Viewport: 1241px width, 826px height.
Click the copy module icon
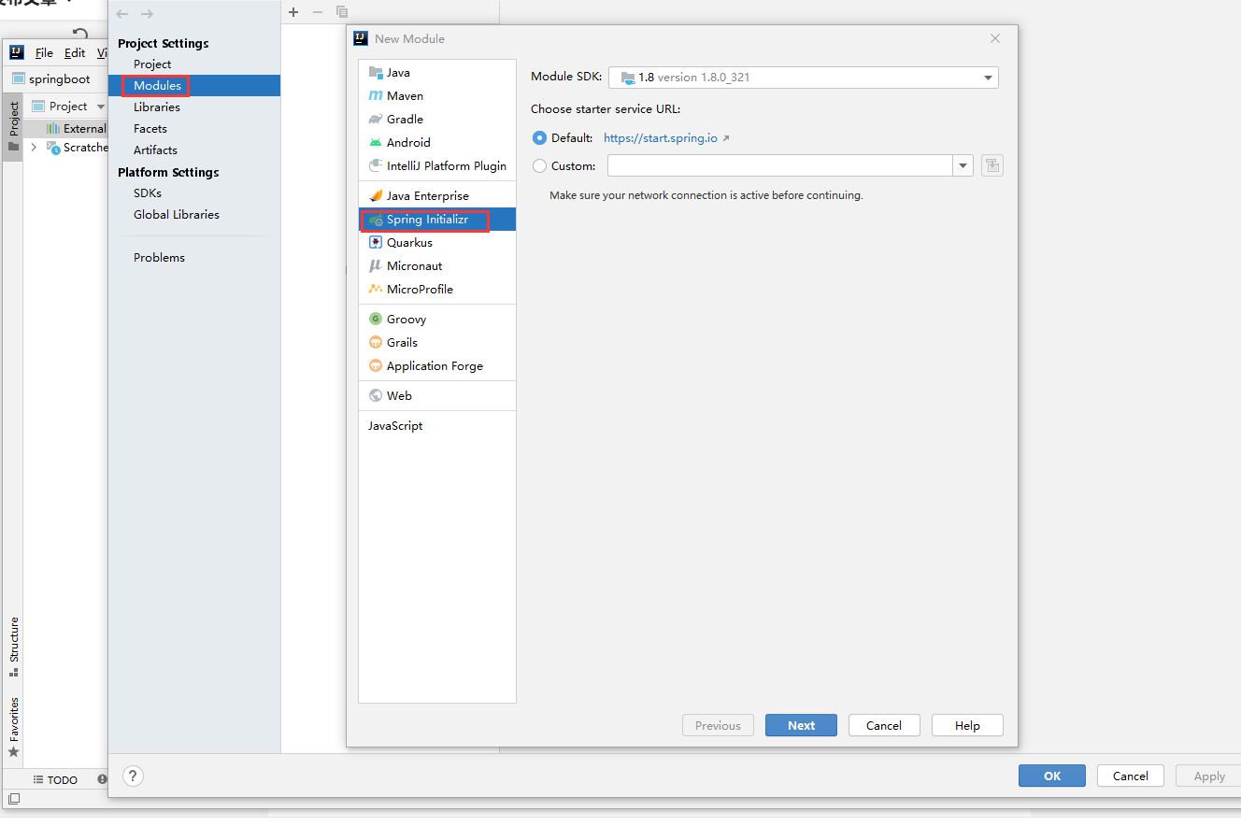pos(342,12)
